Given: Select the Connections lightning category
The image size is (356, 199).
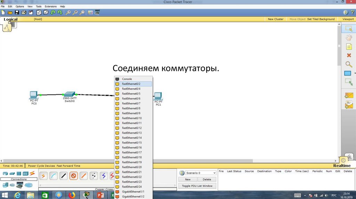Looking at the screenshot, I should tap(32, 173).
